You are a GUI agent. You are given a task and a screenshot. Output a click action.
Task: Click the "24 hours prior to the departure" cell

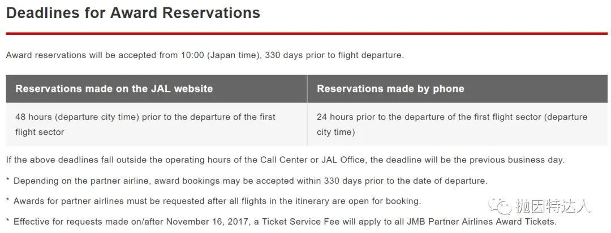coord(458,124)
